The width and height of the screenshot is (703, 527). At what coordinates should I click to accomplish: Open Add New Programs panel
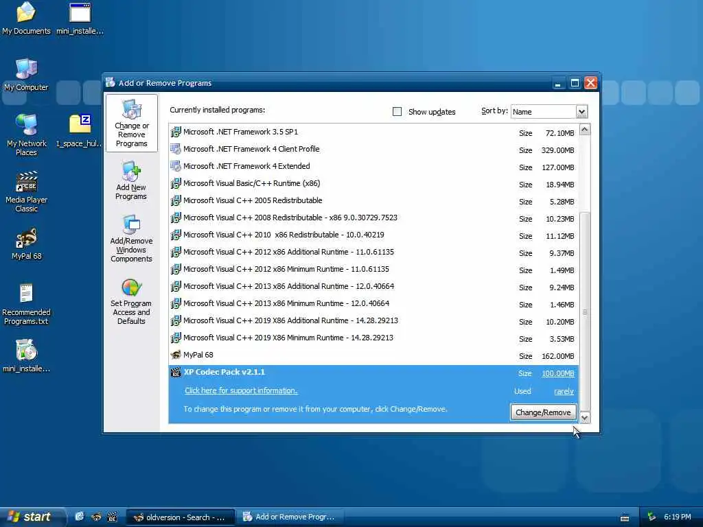(131, 180)
